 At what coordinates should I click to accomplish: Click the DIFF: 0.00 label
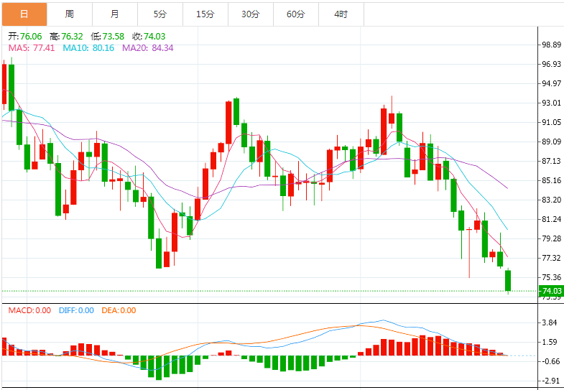pos(76,310)
